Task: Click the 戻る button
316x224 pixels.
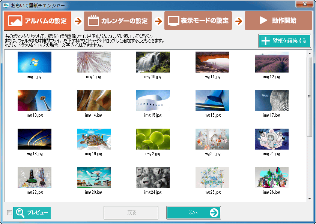Action: coord(131,213)
